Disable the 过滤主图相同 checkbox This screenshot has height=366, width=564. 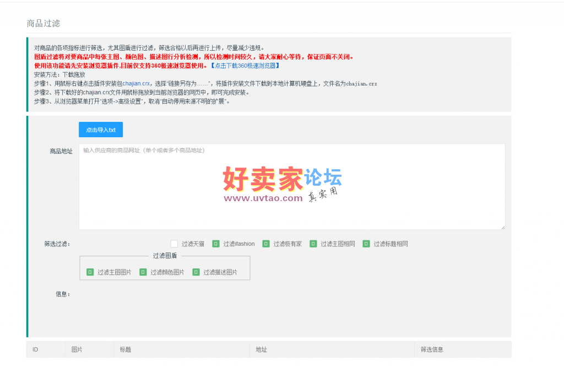click(313, 244)
